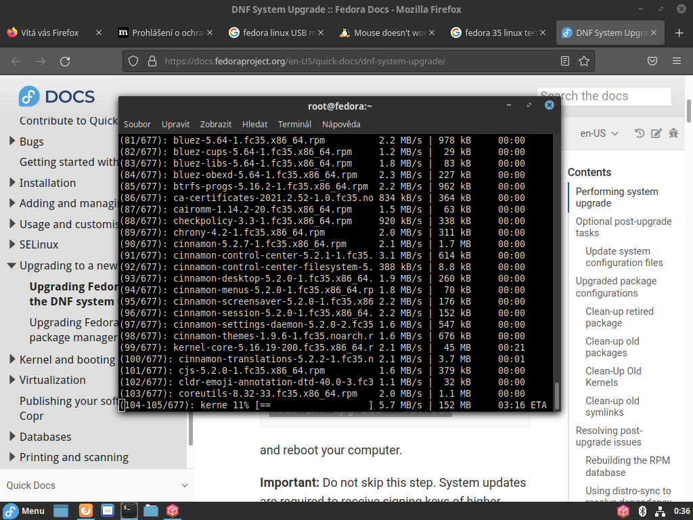Open the network tray icon
The image size is (693, 520).
coord(661,511)
